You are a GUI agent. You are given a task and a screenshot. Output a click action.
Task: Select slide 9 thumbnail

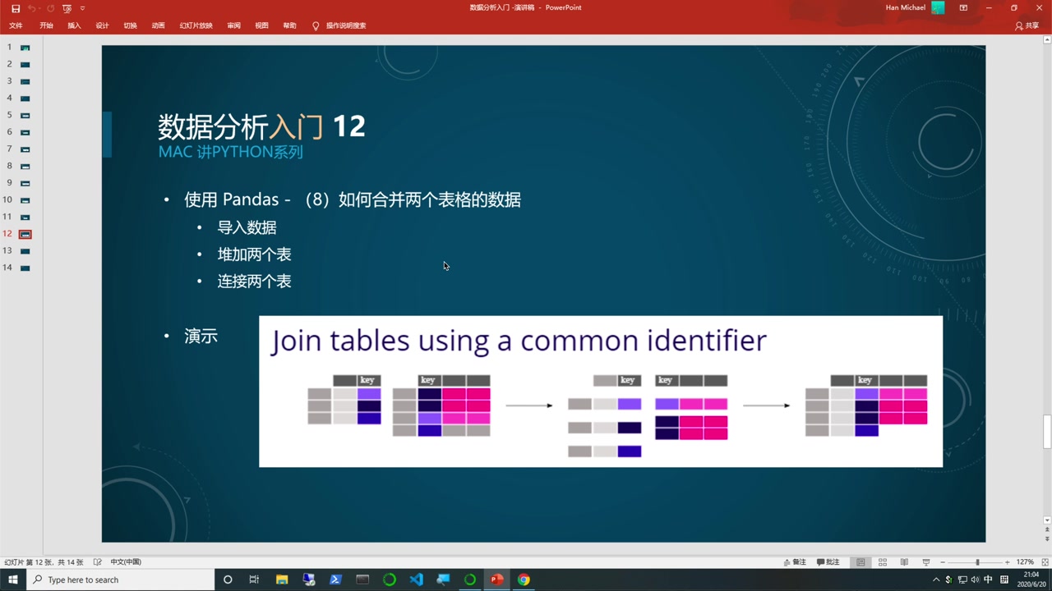coord(25,183)
